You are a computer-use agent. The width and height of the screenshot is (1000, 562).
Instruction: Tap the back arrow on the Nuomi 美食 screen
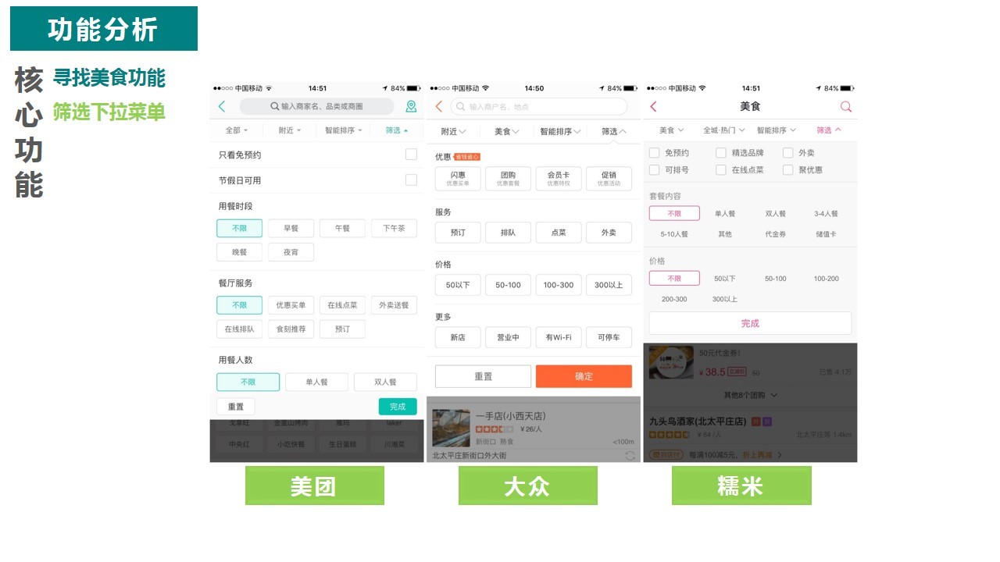[x=652, y=106]
